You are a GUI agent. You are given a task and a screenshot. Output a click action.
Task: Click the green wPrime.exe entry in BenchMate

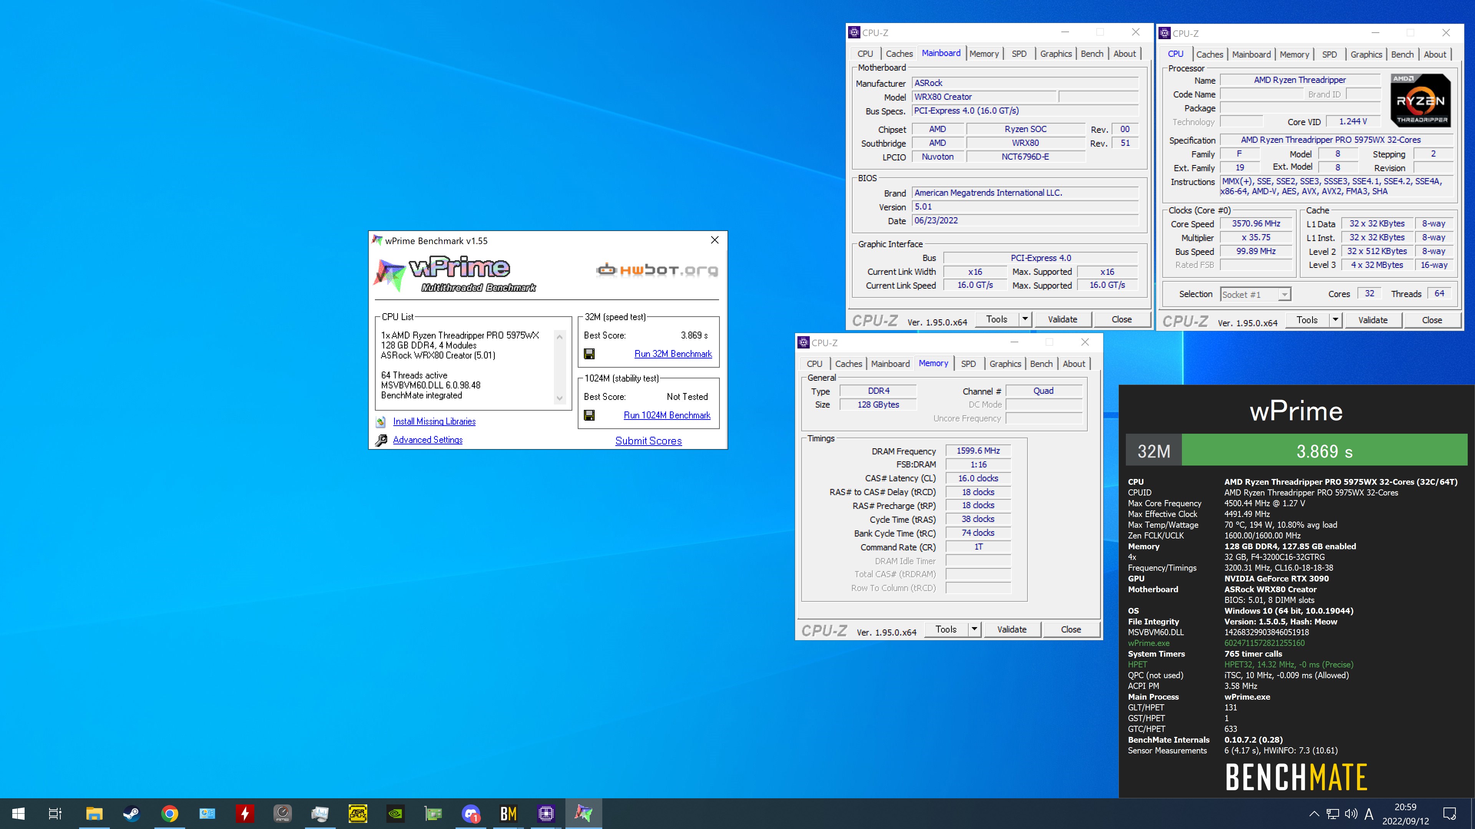[x=1149, y=643]
